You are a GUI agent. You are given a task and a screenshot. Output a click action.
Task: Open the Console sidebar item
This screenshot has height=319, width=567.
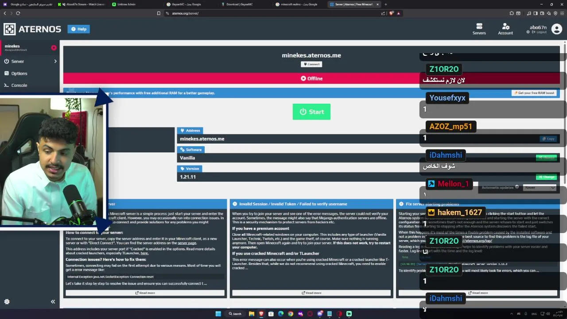coord(30,85)
